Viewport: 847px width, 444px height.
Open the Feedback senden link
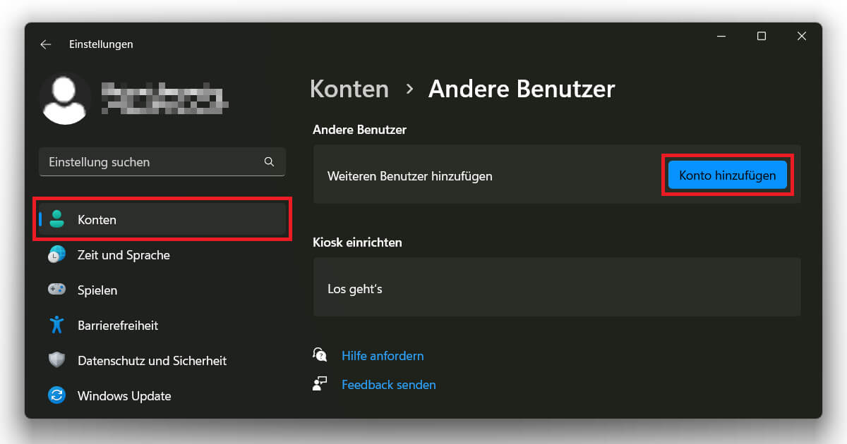coord(388,384)
